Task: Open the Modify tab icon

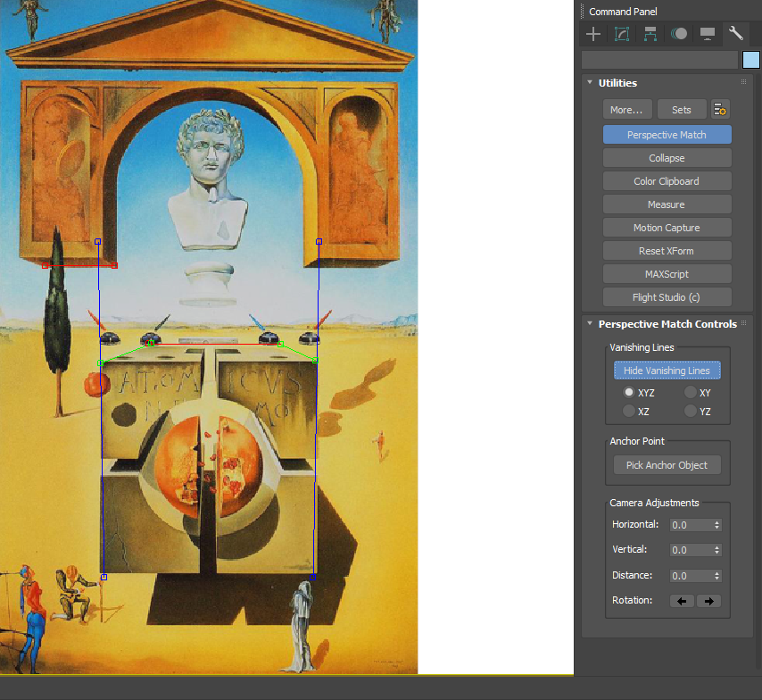Action: click(622, 34)
